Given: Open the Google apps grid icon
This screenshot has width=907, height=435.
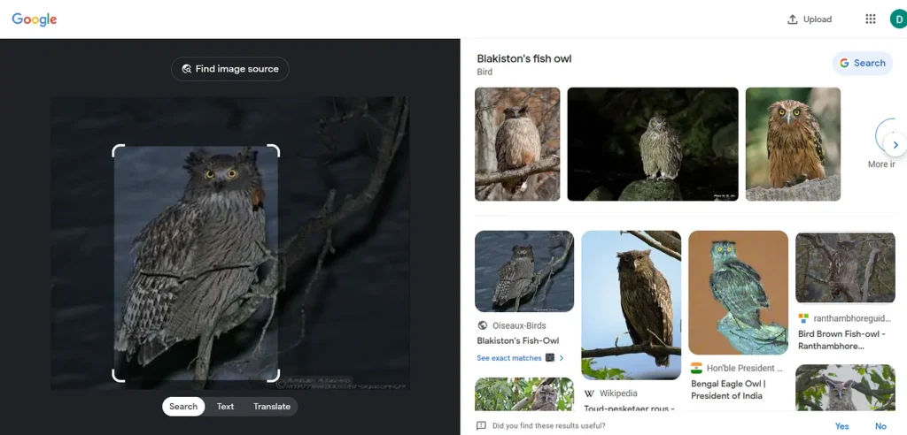Looking at the screenshot, I should coord(870,19).
